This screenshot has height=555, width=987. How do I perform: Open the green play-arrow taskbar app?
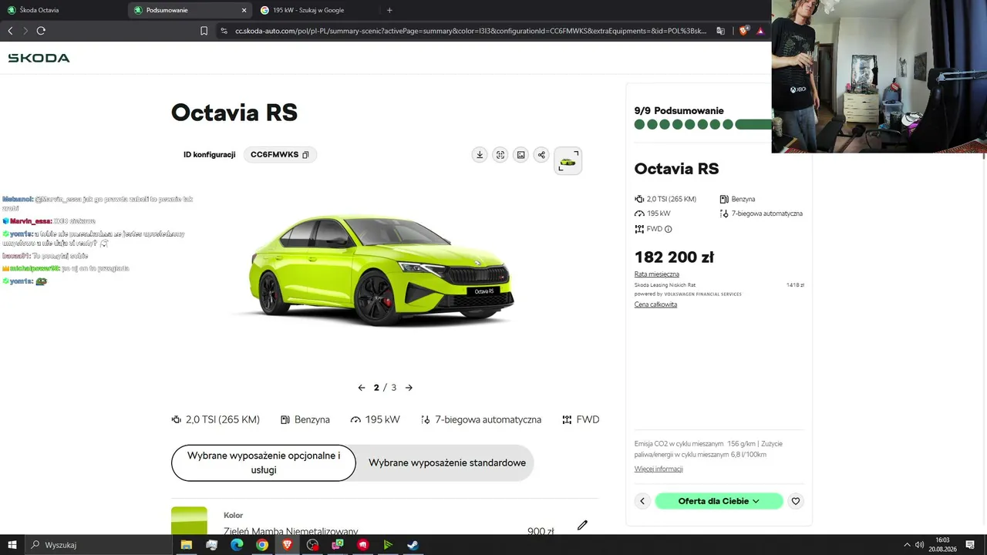pos(388,545)
